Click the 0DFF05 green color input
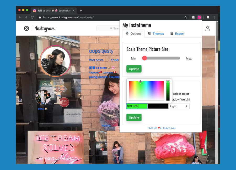Image resolution: width=236 pixels, height=170 pixels. coord(137,106)
